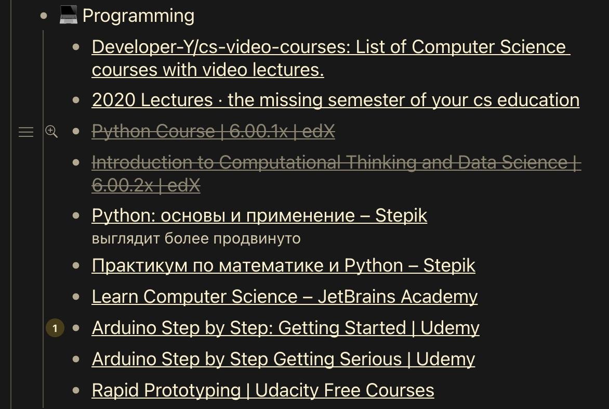Click bullet next to Python Course 6.00.1x
This screenshot has height=409, width=609.
click(76, 132)
